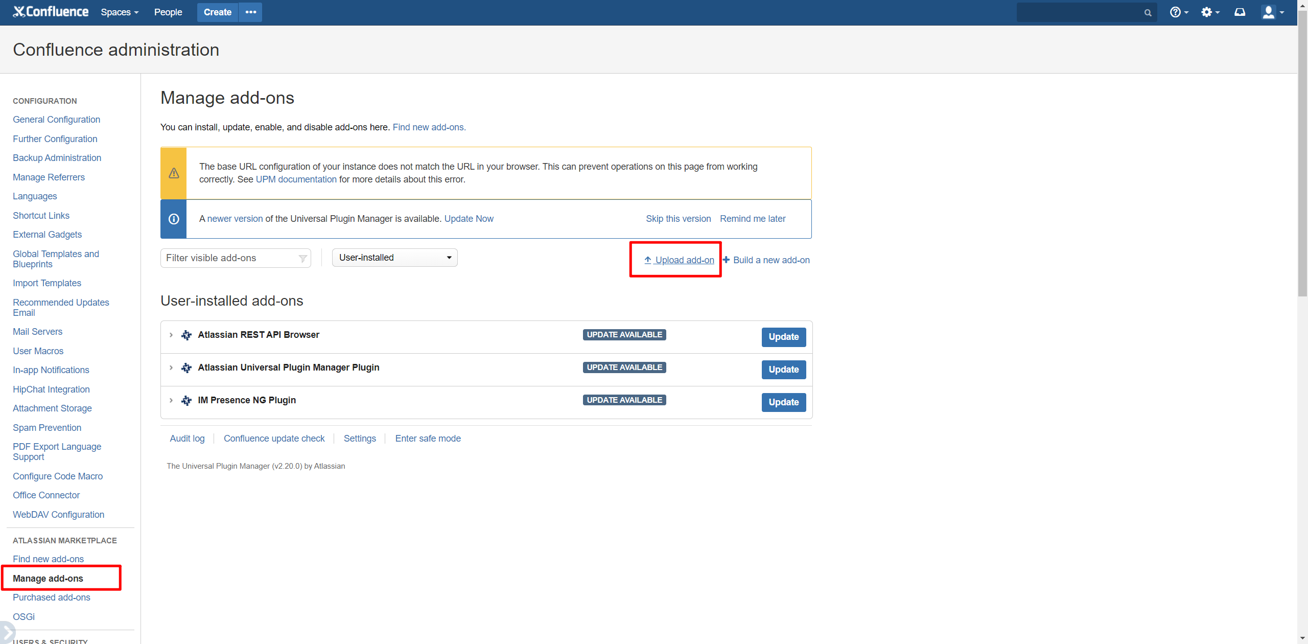Expand the IM Presence NG Plugin entry
The image size is (1308, 644).
172,400
